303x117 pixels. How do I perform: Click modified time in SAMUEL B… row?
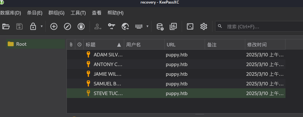265,84
